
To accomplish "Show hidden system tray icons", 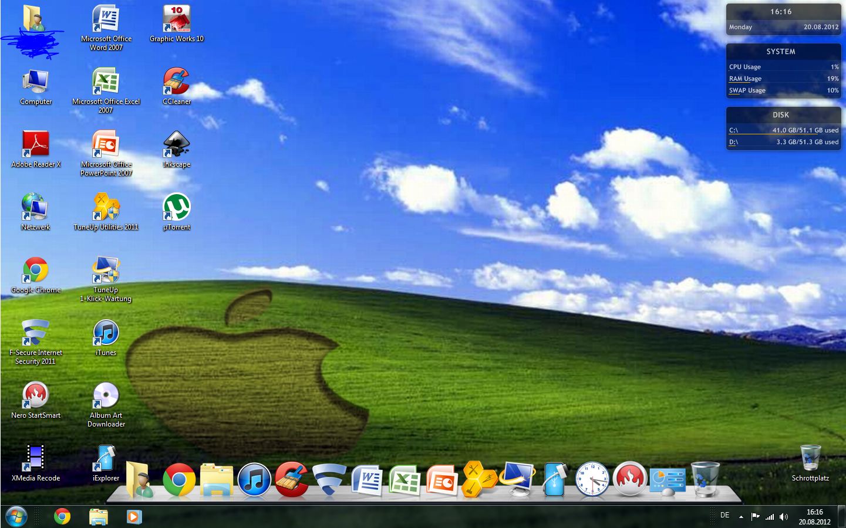I will [741, 517].
